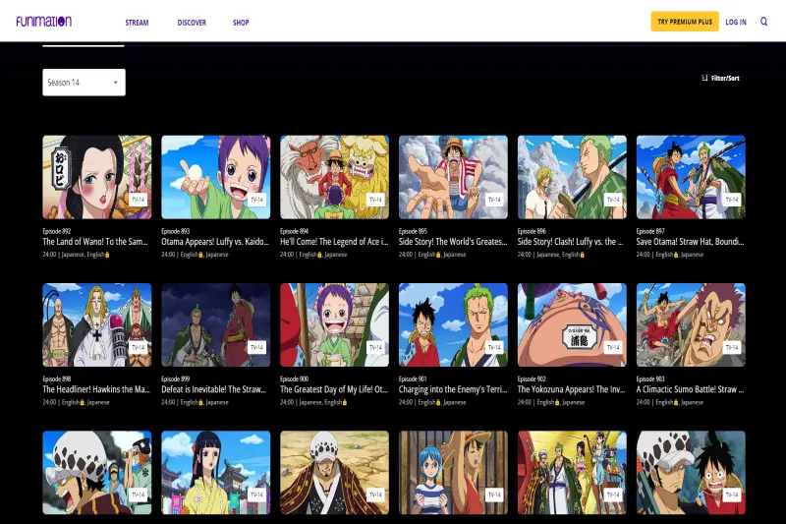Screen dimensions: 786x524
Task: Open Episode 902 Yokozuna thumbnail
Action: coord(572,325)
